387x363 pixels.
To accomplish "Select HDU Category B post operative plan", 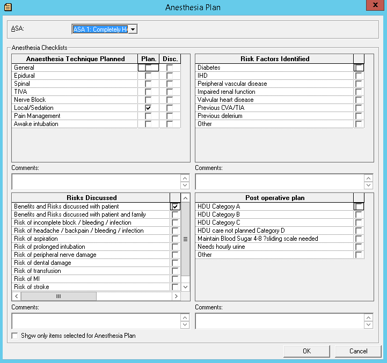I will coord(359,214).
